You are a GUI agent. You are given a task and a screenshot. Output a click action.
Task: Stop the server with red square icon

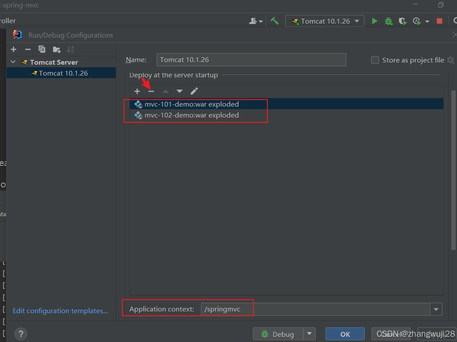click(440, 21)
